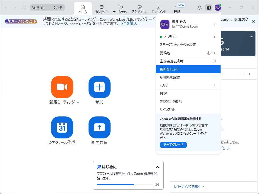
Task: Collapse the はじめに panel with its chevron
Action: (157, 167)
